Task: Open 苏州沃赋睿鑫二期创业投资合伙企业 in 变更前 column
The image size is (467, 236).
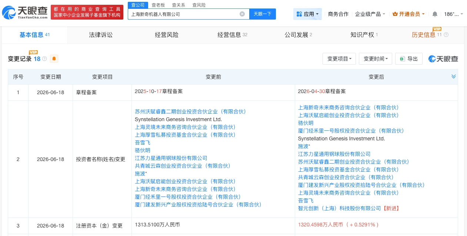Action: (190, 112)
